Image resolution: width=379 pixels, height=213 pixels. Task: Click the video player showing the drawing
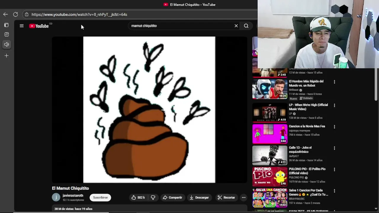[149, 110]
